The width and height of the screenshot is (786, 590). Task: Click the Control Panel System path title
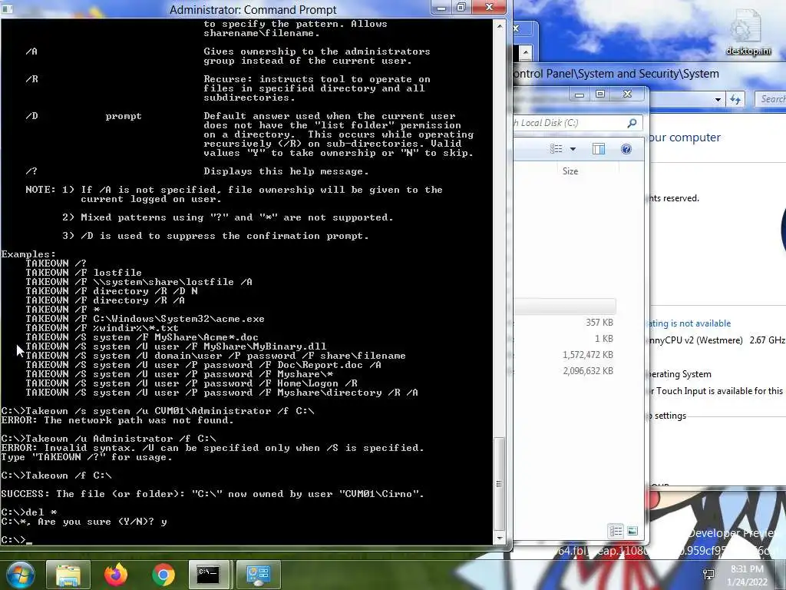pos(616,74)
